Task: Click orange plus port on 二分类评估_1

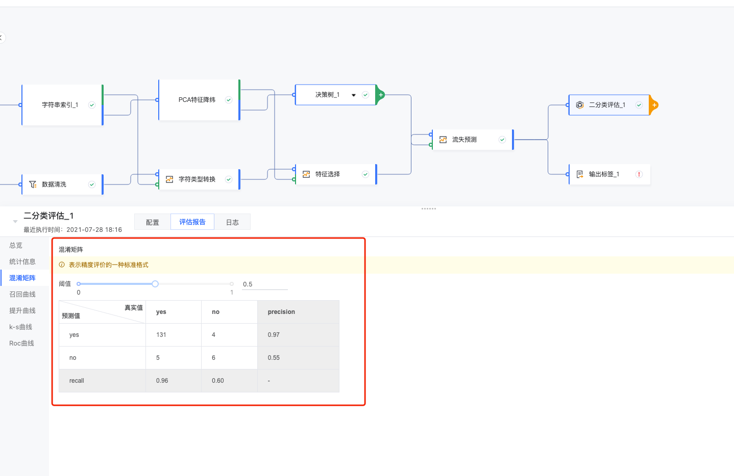Action: click(x=654, y=105)
